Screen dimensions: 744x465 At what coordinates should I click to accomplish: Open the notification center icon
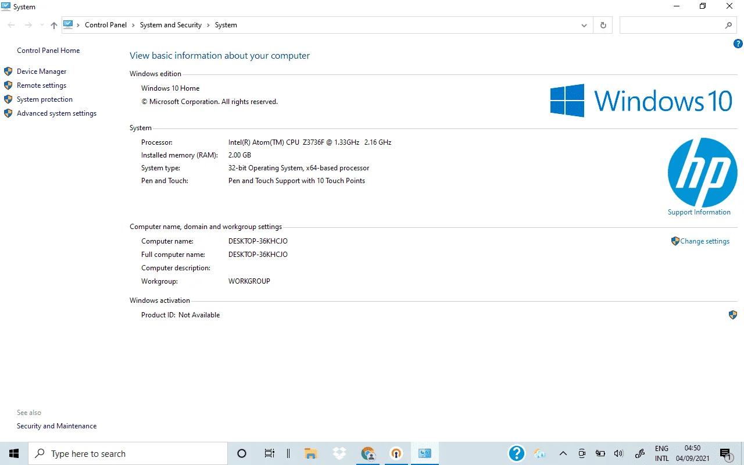(x=725, y=453)
